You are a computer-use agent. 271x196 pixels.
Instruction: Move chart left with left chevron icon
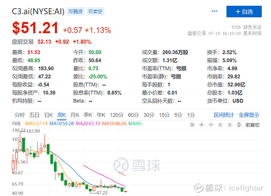click(x=220, y=125)
